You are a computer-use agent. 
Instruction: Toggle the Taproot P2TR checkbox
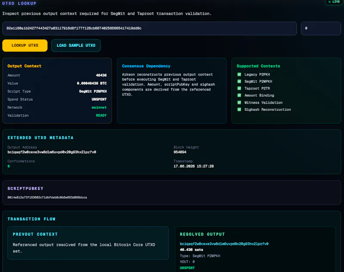coord(239,89)
